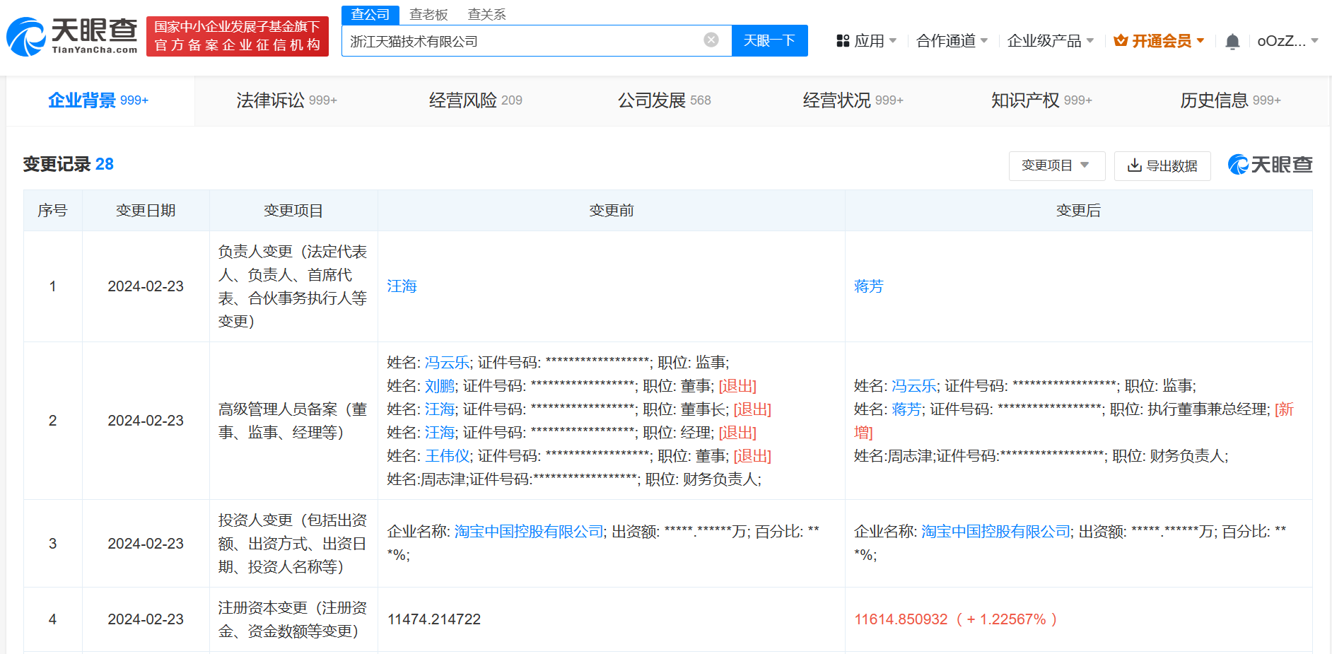This screenshot has width=1332, height=654.
Task: Click the 导出数据 export button
Action: 1162,165
